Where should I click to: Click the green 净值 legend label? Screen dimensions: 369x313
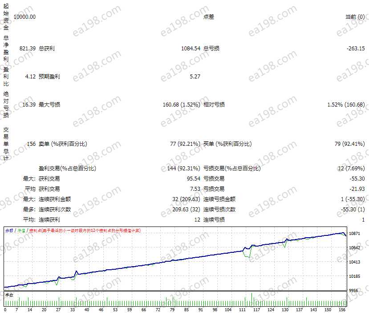click(21, 231)
